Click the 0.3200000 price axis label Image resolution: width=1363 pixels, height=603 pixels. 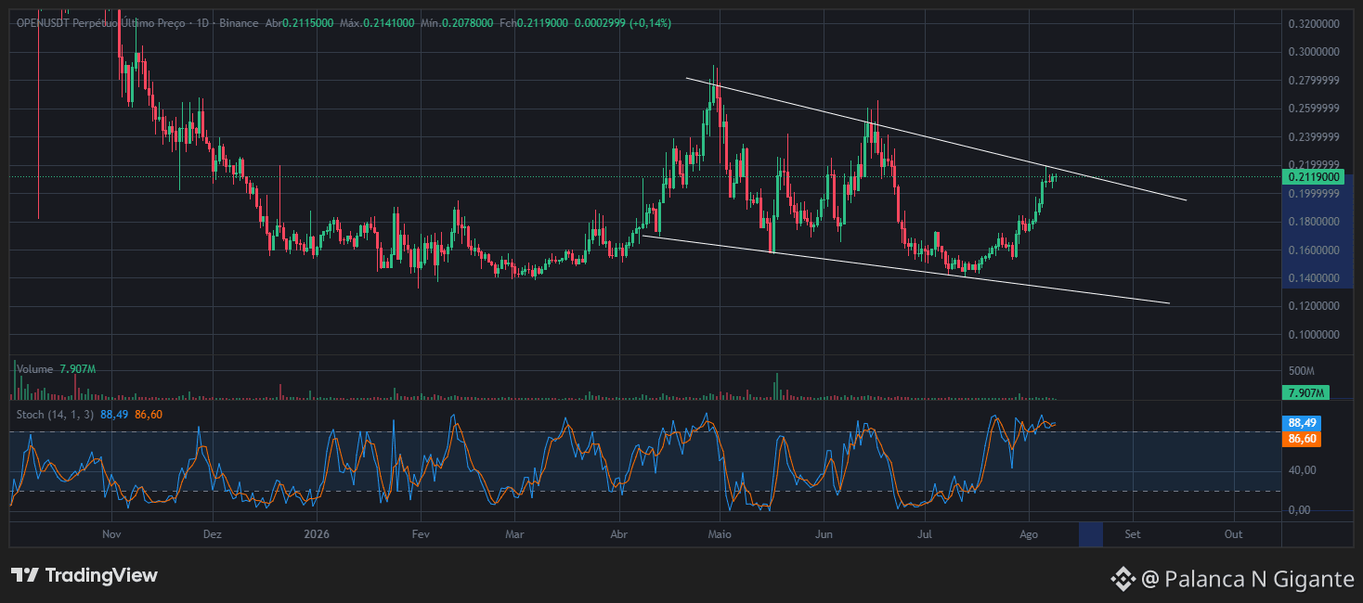tap(1314, 23)
